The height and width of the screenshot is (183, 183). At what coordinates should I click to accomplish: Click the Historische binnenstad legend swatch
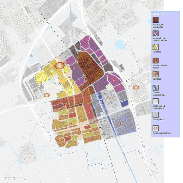[x=156, y=20]
